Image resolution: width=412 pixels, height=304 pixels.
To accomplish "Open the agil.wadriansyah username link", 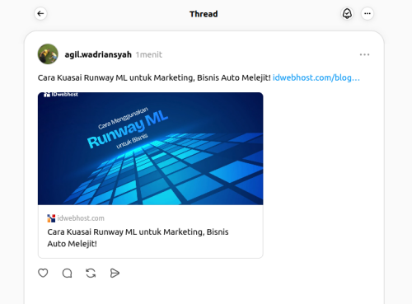I will (x=98, y=54).
